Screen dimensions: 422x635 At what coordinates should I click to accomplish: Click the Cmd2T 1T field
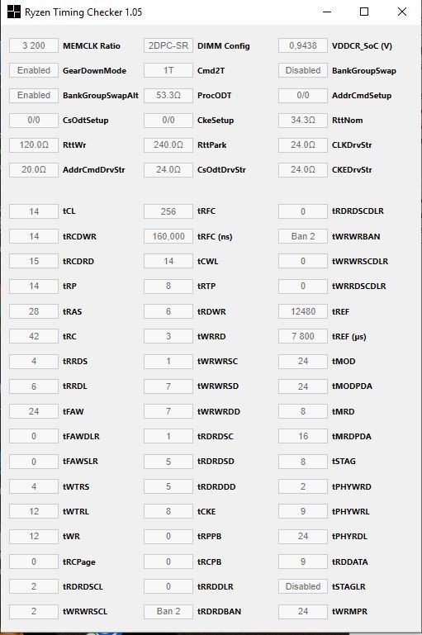[168, 70]
